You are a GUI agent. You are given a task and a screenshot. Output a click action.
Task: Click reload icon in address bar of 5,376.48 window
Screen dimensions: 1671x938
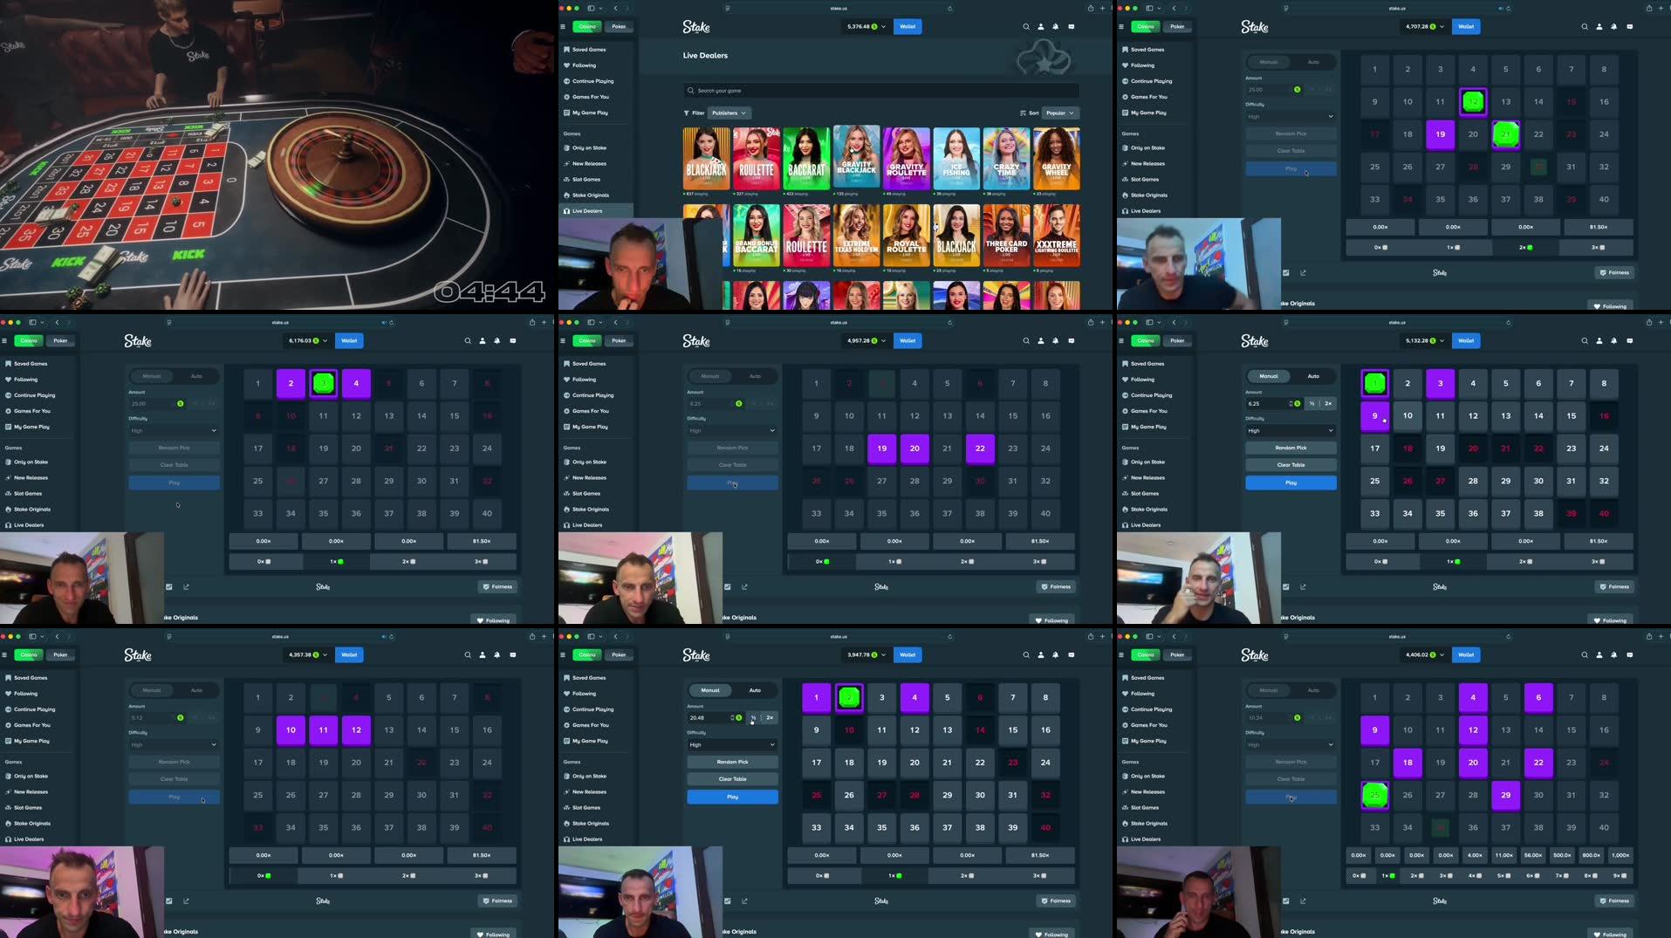pyautogui.click(x=950, y=8)
